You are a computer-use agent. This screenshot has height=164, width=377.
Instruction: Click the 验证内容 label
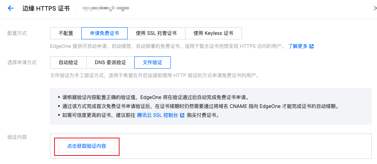[x=17, y=137]
